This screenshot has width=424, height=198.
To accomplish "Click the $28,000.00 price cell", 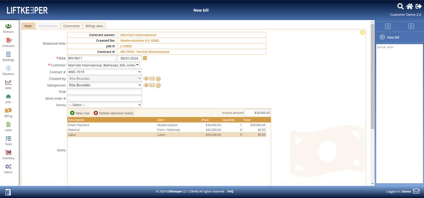I will point(211,135).
